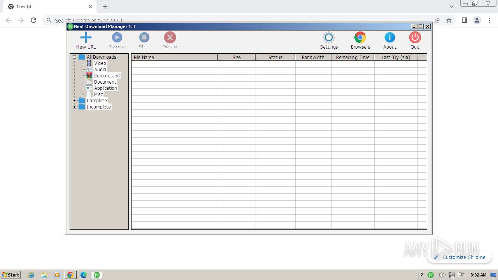Viewport: 498px width, 280px height.
Task: Select the Application category
Action: point(105,88)
